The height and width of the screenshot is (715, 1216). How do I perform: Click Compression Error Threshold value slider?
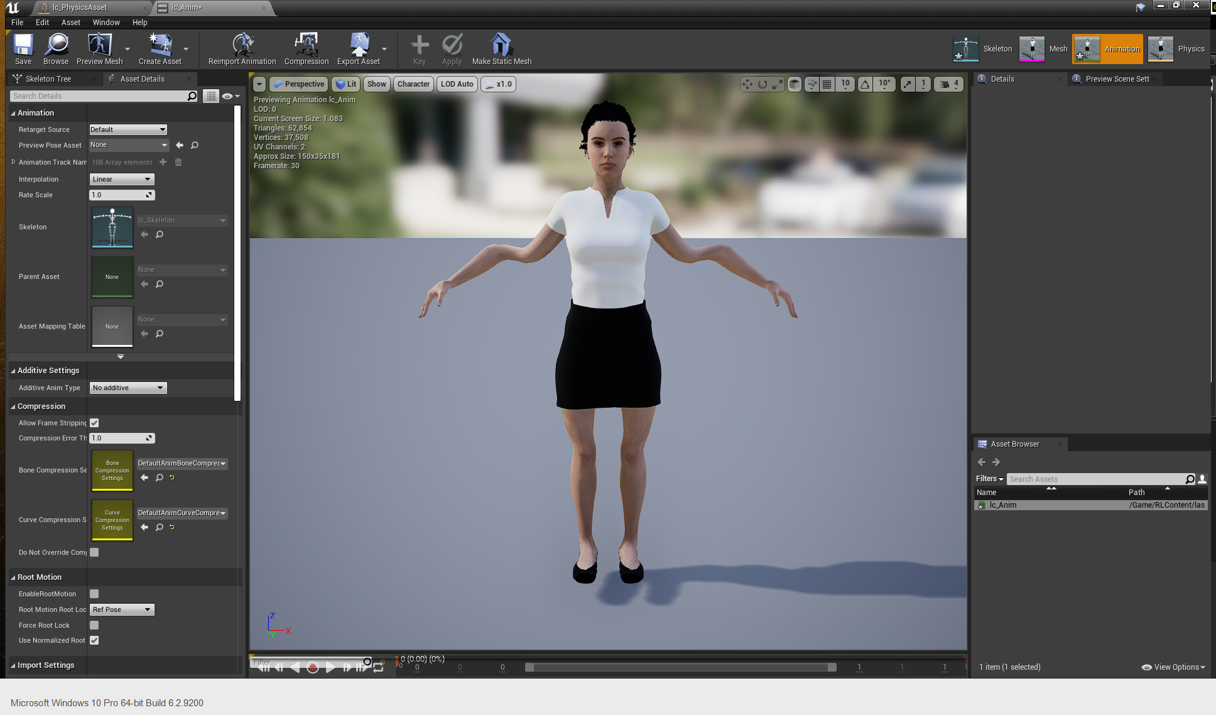[x=122, y=438]
